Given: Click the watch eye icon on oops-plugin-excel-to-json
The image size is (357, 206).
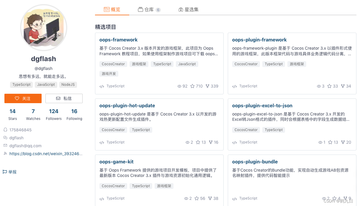Looking at the screenshot, I should click(320, 142).
